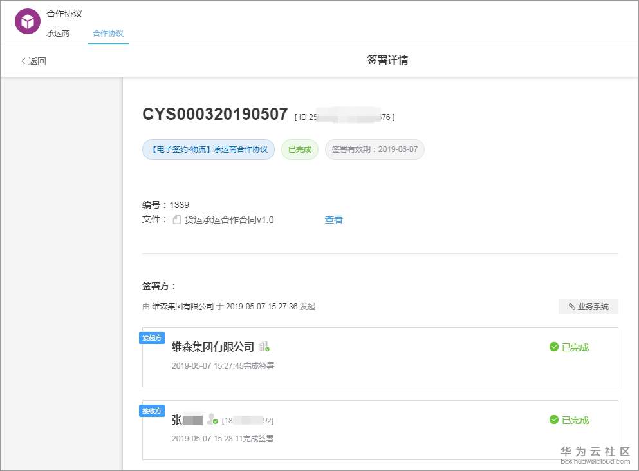Click the 接收方 label tag
The image size is (639, 471).
pyautogui.click(x=152, y=410)
